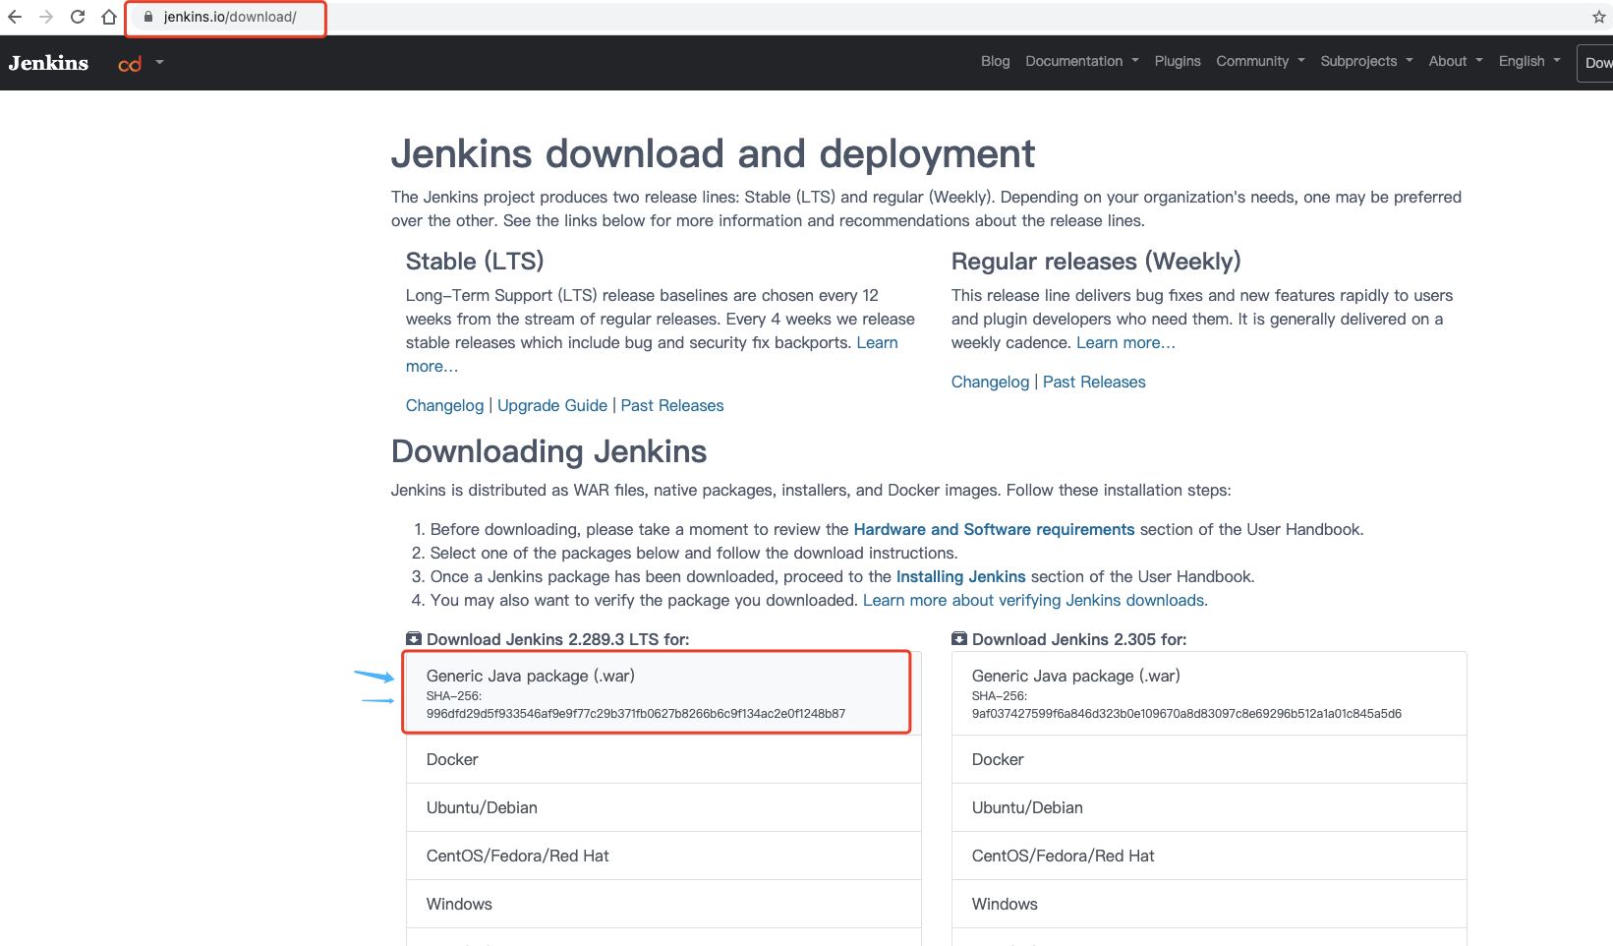This screenshot has width=1613, height=946.
Task: Select Docker under Jenkins 2.305
Action: tap(1209, 759)
